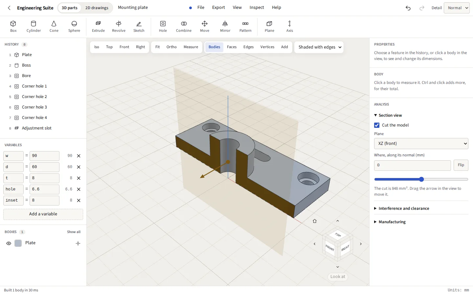Click the Plate body color swatch
Image resolution: width=473 pixels, height=295 pixels.
pos(18,243)
